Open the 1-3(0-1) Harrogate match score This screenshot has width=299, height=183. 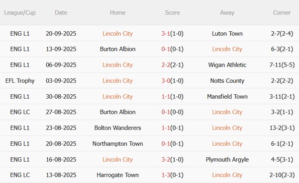172,175
